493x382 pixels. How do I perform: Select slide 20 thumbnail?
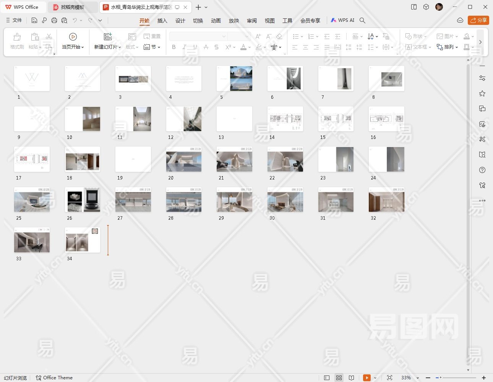184,159
